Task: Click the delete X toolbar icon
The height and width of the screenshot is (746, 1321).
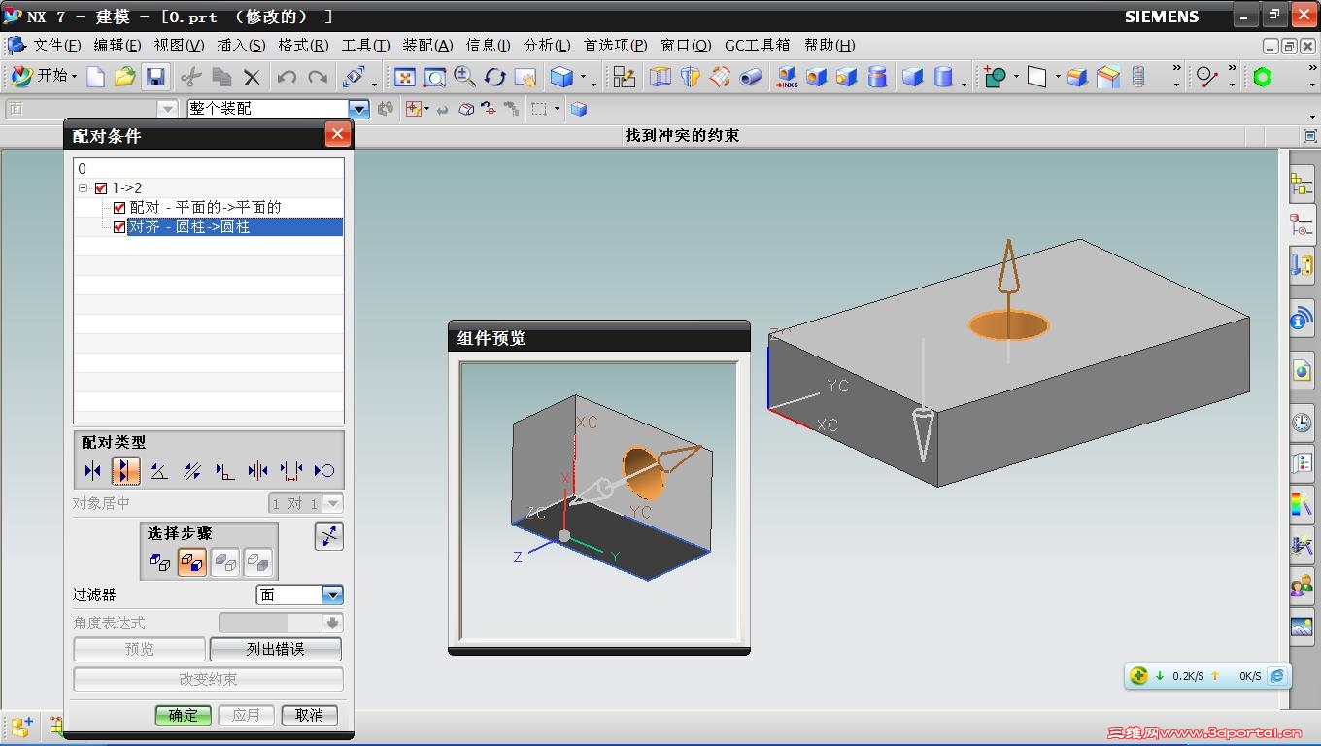Action: click(x=253, y=77)
